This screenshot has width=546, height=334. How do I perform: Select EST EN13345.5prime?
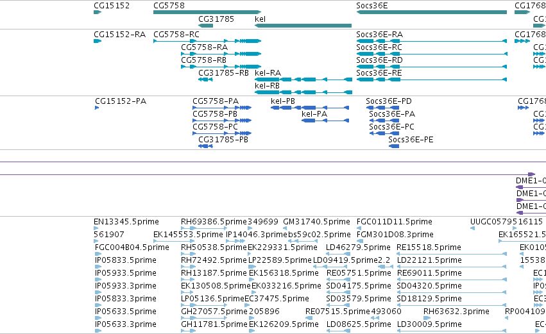click(x=126, y=222)
